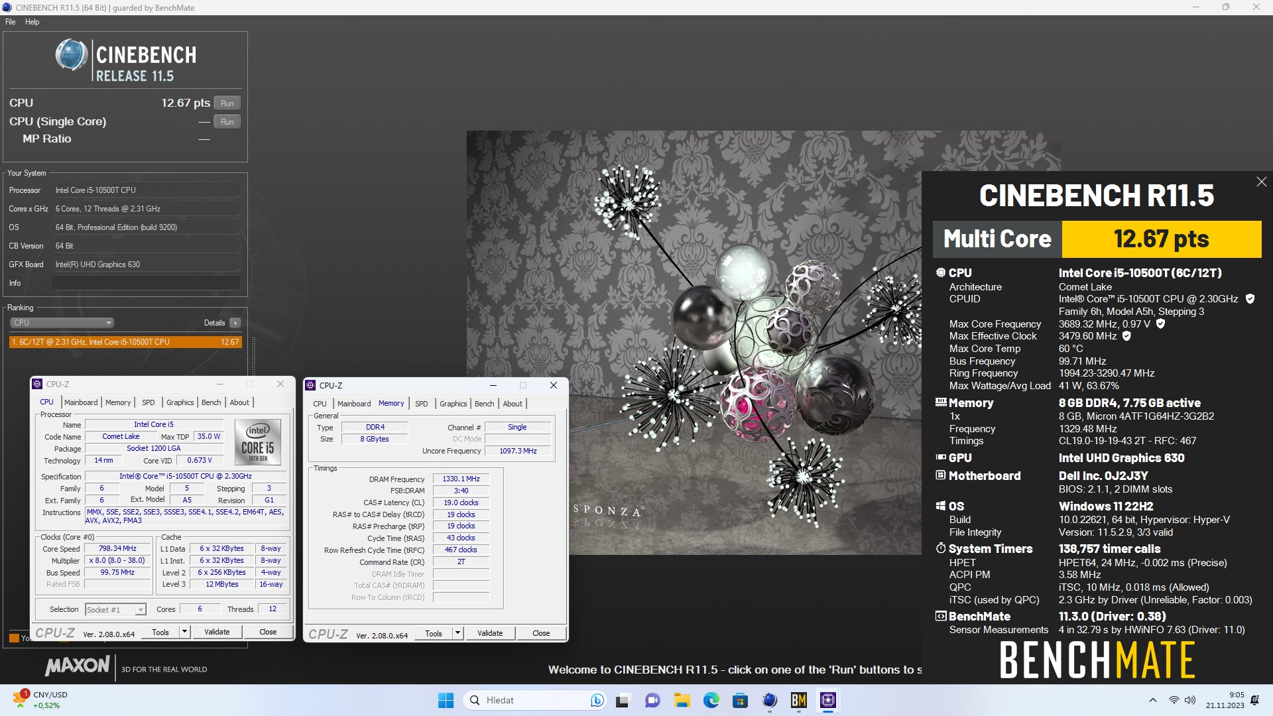Click the left CPU-Z title bar icon

(x=38, y=384)
